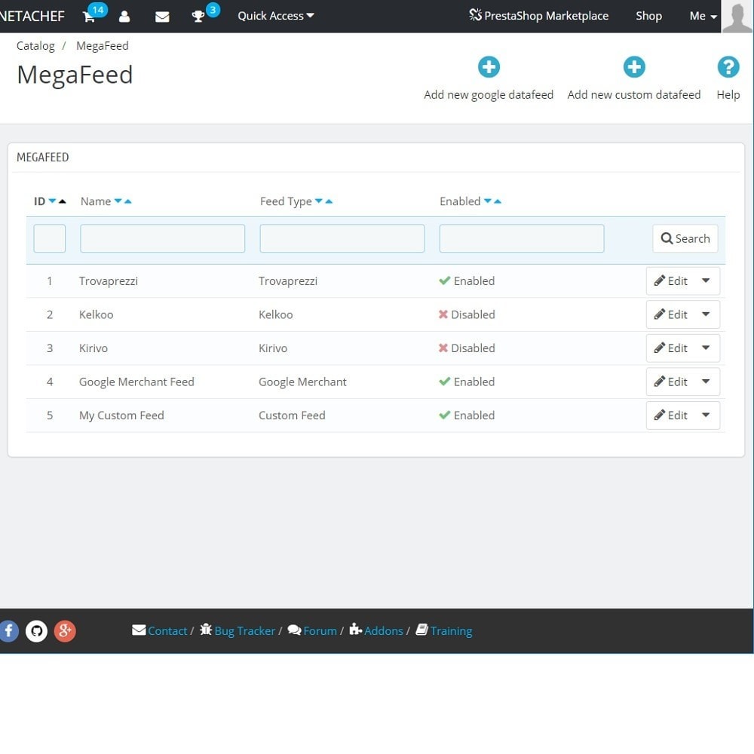This screenshot has height=754, width=754.
Task: Open the Shop menu item
Action: (x=648, y=16)
